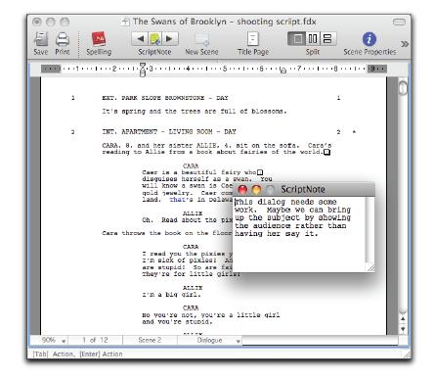
Task: Click the 1 of 12 page indicator
Action: 95,340
